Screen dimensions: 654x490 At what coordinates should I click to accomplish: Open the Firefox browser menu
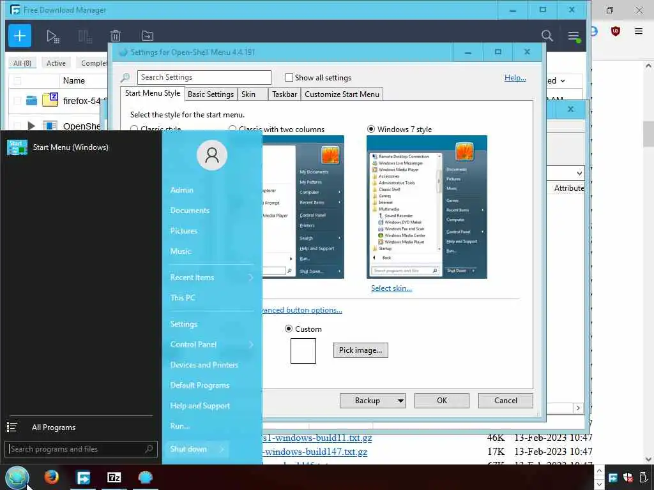(x=639, y=31)
